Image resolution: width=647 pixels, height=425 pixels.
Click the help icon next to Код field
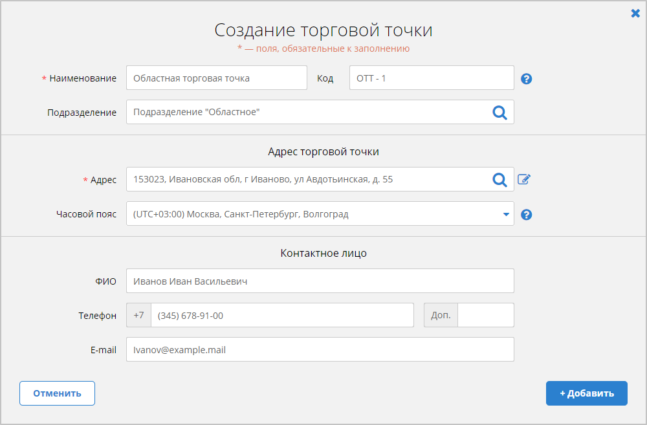526,79
